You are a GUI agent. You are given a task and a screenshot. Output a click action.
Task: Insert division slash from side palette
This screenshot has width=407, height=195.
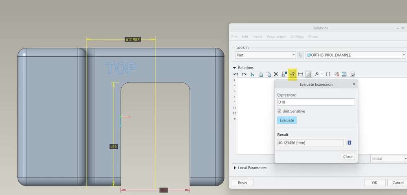pos(235,97)
